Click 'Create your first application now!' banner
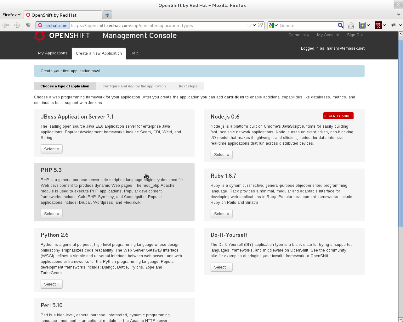 199,71
